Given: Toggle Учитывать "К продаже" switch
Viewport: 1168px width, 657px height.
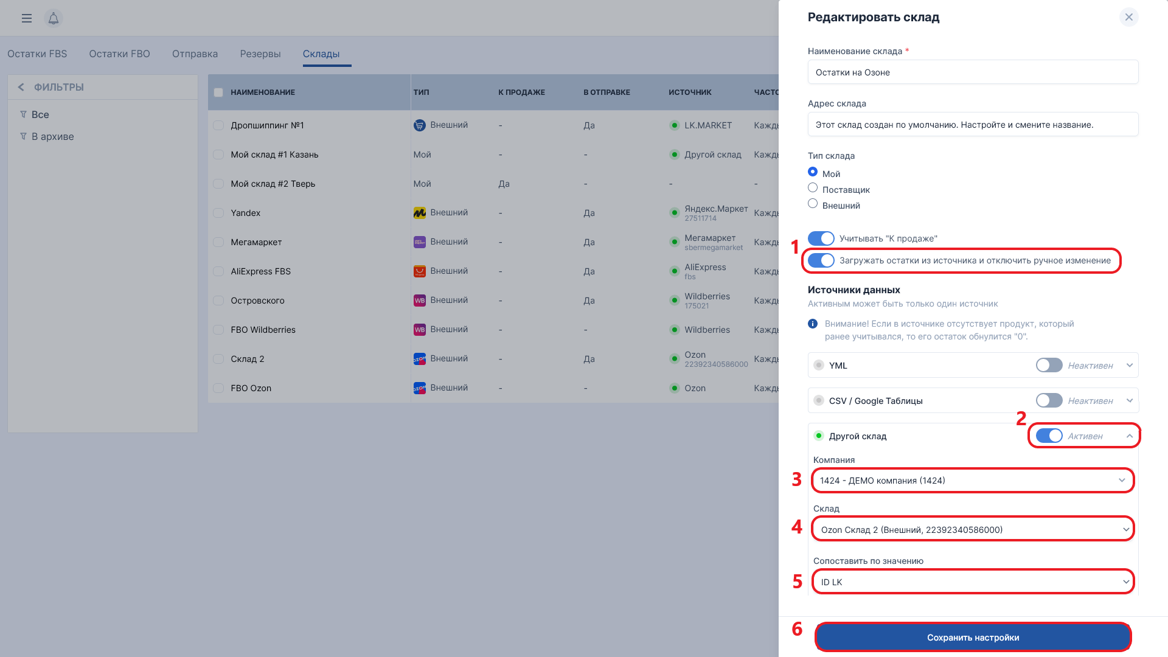Looking at the screenshot, I should (821, 238).
